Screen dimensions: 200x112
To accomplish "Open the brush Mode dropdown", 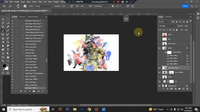I will (x=43, y=6).
